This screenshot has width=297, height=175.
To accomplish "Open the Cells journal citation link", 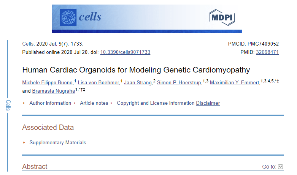I will pos(28,44).
